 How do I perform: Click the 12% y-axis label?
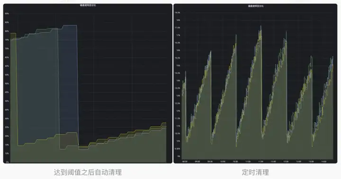pos(178,111)
